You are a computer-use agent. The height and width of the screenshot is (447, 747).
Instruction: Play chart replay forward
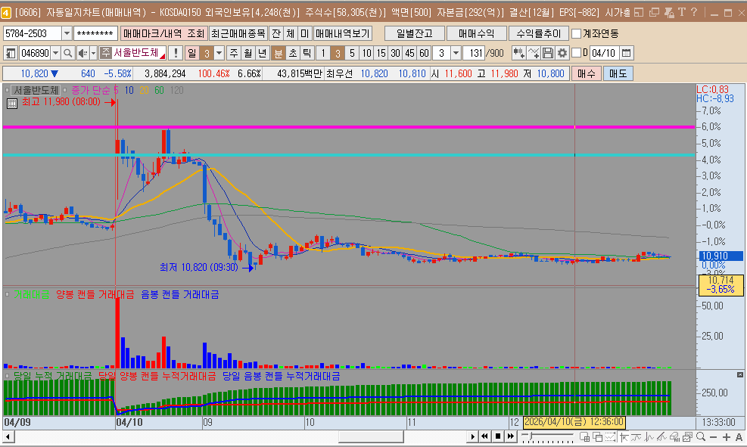click(472, 436)
